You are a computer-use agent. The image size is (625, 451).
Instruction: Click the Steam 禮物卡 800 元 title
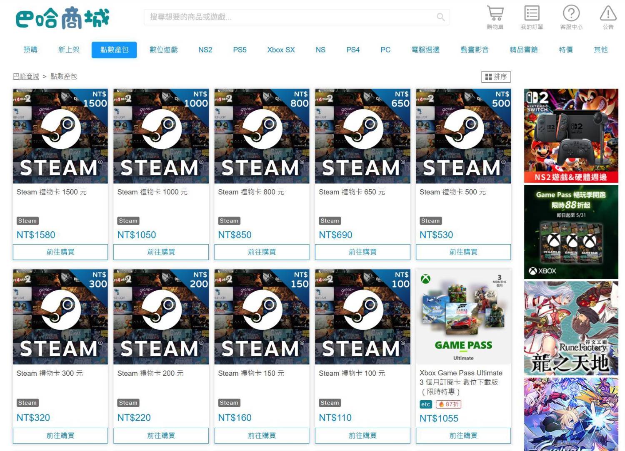pyautogui.click(x=251, y=192)
